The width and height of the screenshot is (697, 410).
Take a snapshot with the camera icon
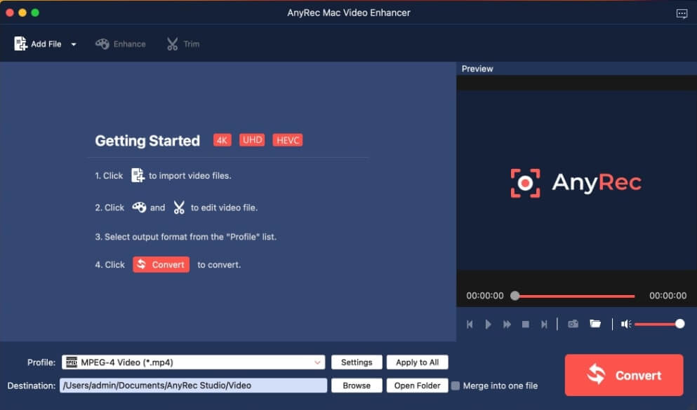(573, 324)
